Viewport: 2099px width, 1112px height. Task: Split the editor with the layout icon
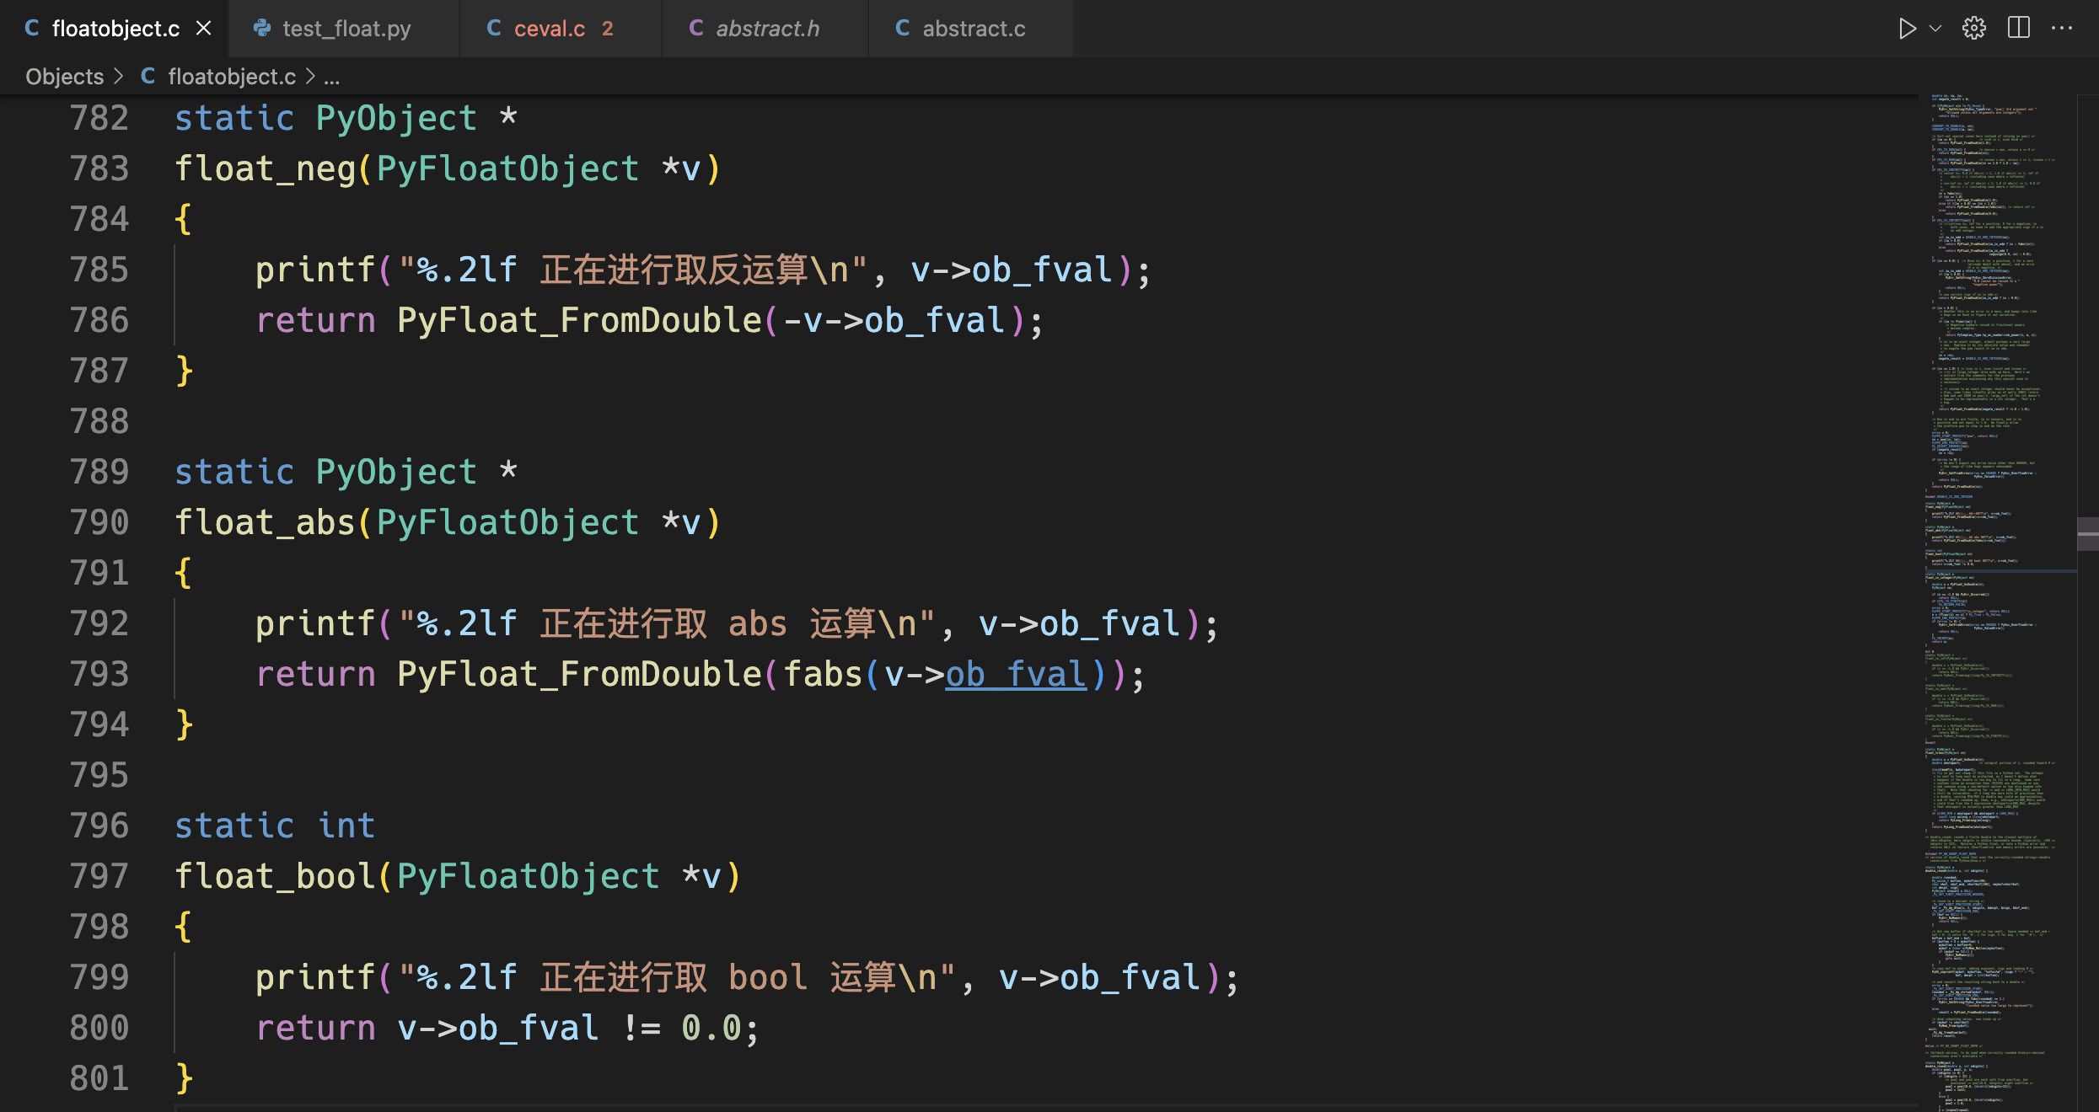pos(2019,29)
